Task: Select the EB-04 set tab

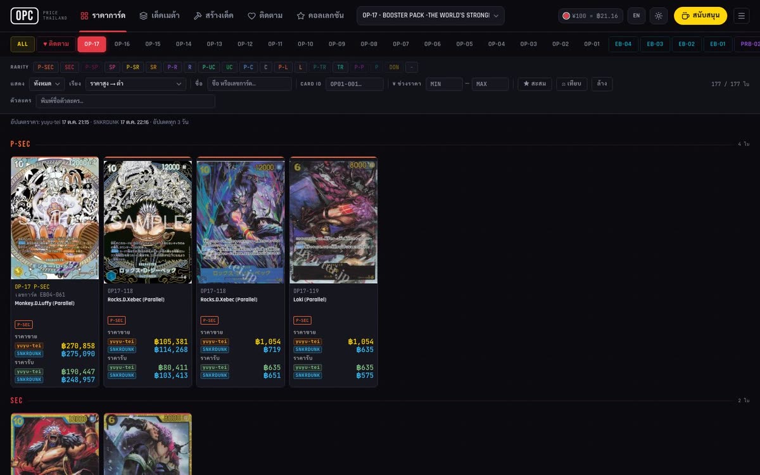Action: point(623,44)
